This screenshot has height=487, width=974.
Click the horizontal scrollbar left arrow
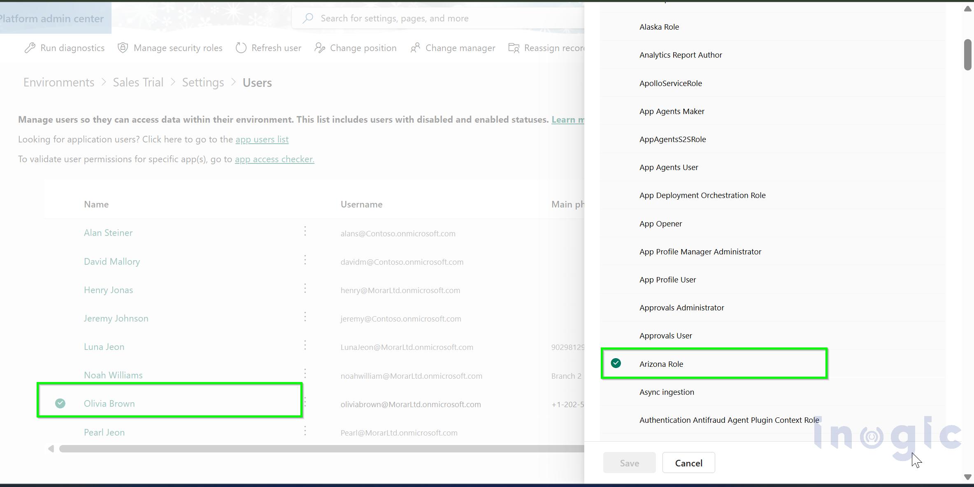pyautogui.click(x=51, y=448)
